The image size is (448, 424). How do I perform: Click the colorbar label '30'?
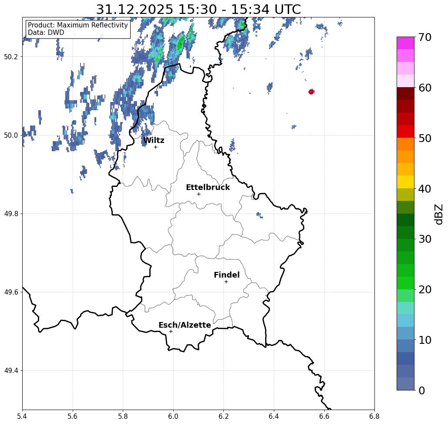425,239
